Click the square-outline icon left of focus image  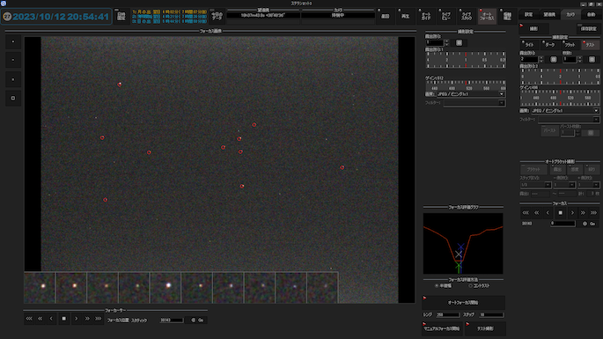point(13,98)
